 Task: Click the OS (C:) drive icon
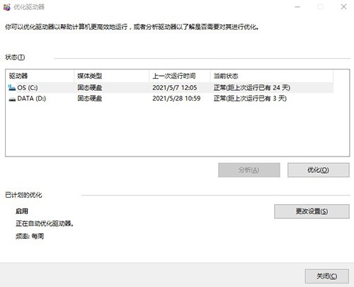tap(12, 88)
